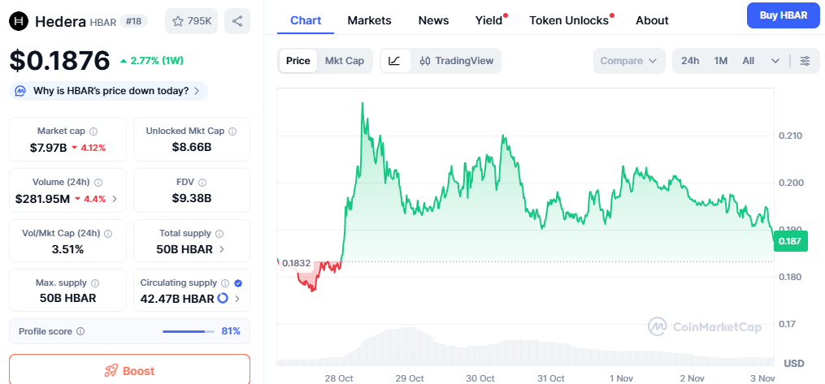
Task: Open the Markets tab
Action: pos(369,20)
